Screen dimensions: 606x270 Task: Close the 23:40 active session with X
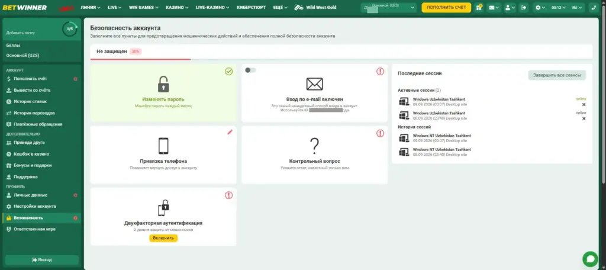(x=584, y=118)
